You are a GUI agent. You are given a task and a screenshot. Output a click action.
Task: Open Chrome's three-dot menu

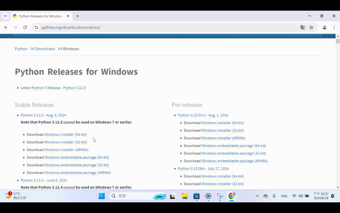[x=334, y=27]
